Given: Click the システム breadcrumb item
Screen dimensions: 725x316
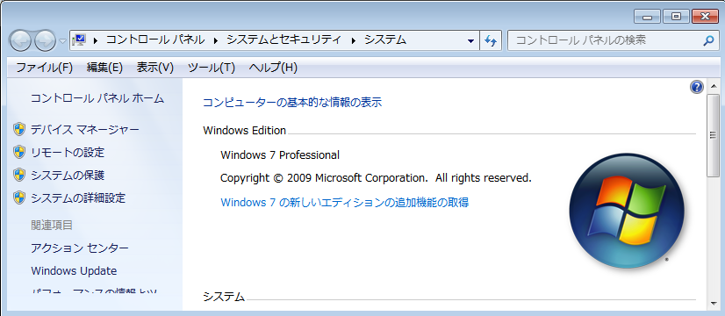Looking at the screenshot, I should [385, 39].
